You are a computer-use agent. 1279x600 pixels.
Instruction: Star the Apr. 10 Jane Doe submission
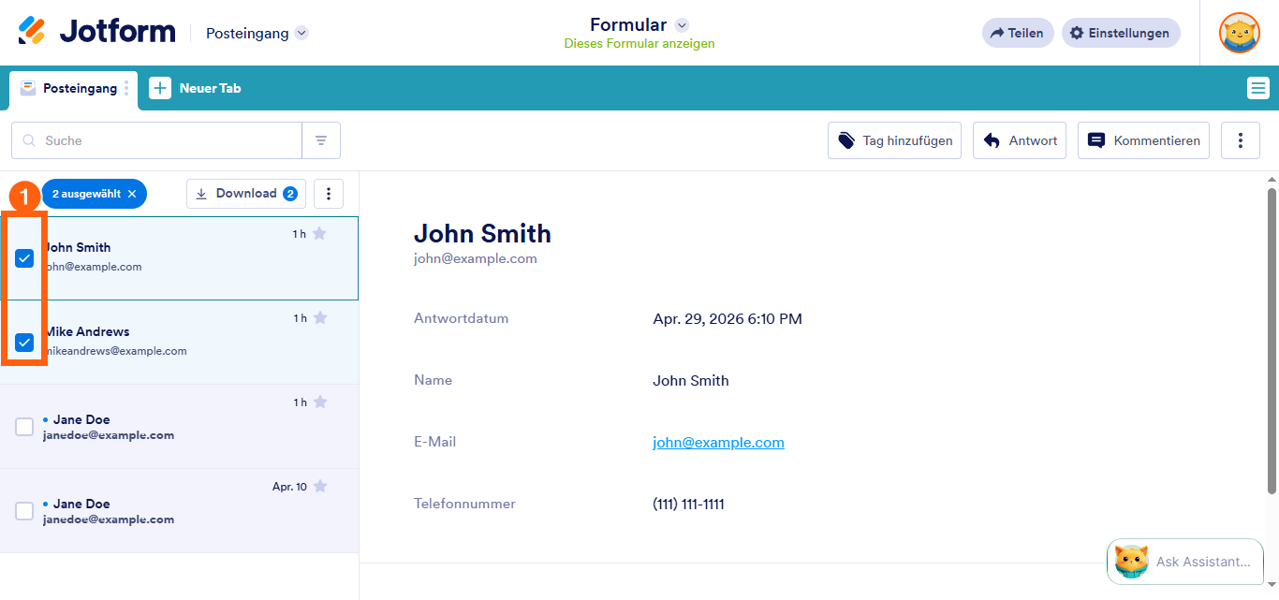coord(319,487)
